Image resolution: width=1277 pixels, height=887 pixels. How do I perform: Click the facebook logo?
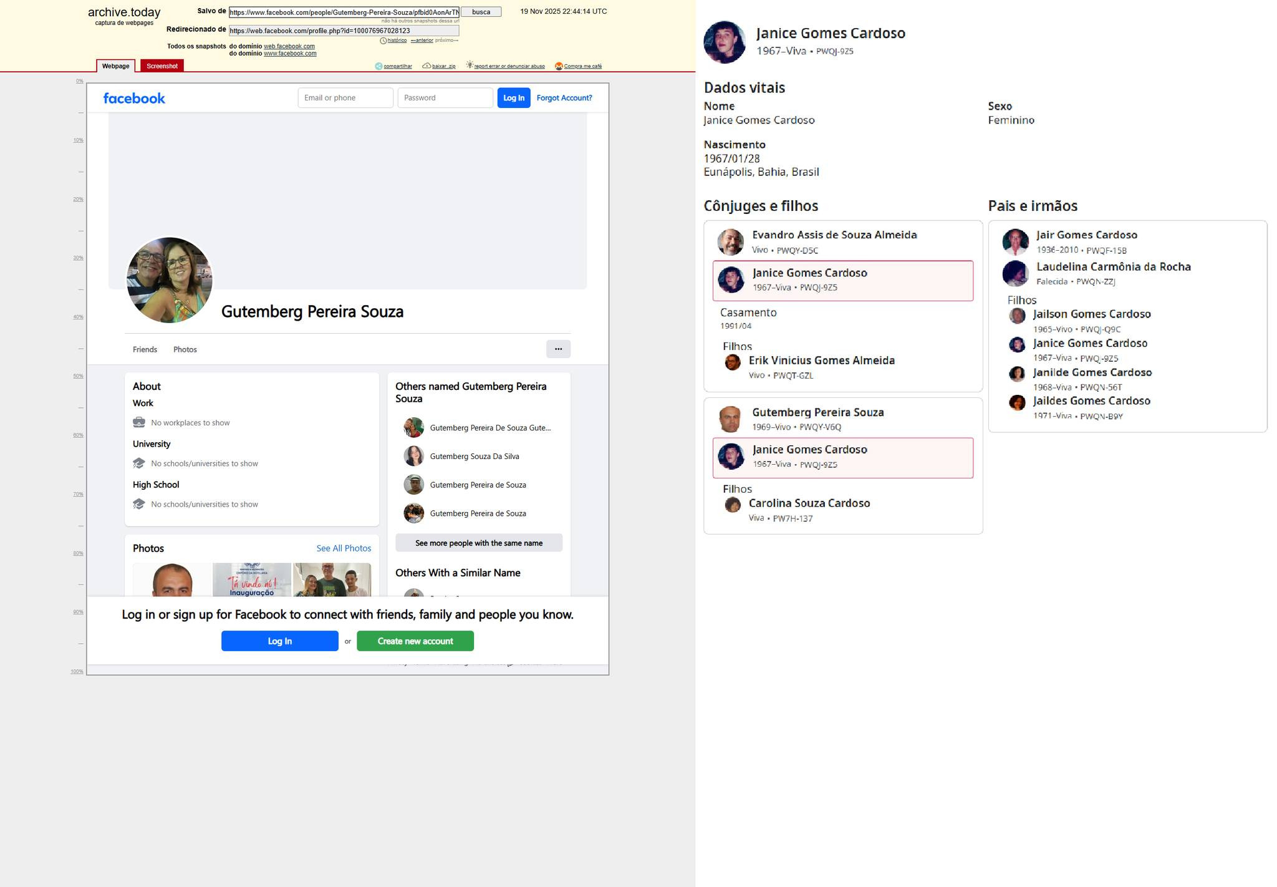[x=134, y=99]
